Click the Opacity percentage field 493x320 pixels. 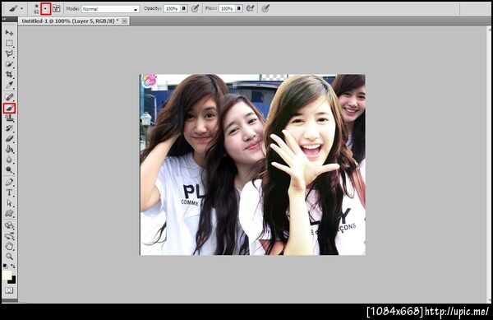172,8
